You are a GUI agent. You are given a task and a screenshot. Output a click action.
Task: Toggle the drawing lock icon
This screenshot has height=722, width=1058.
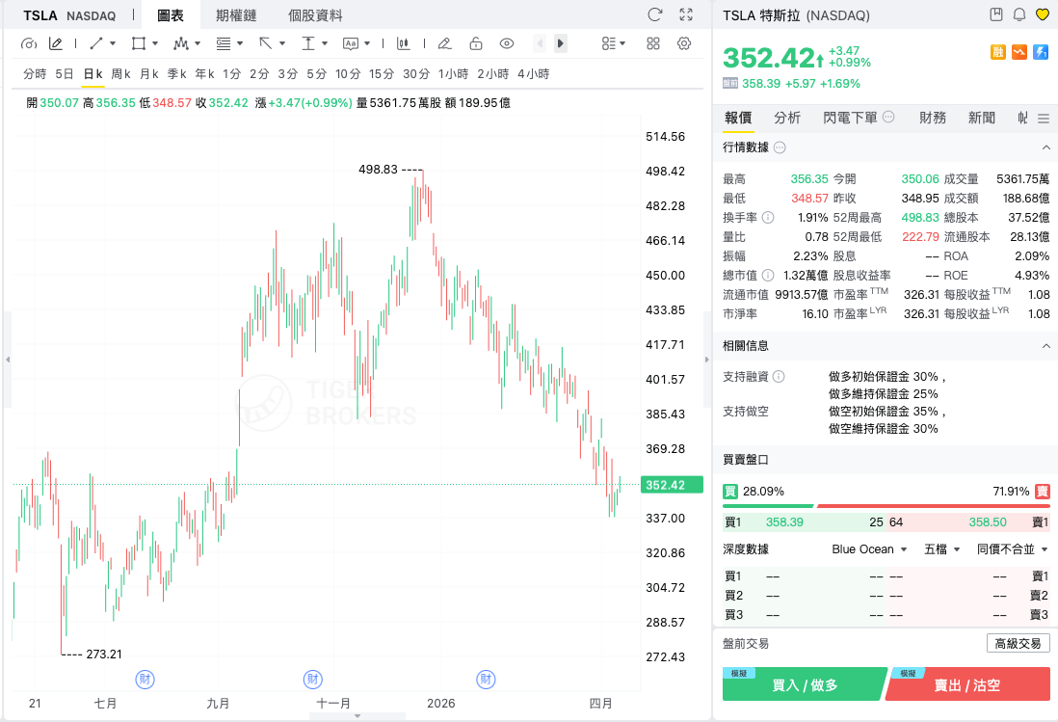coord(476,44)
